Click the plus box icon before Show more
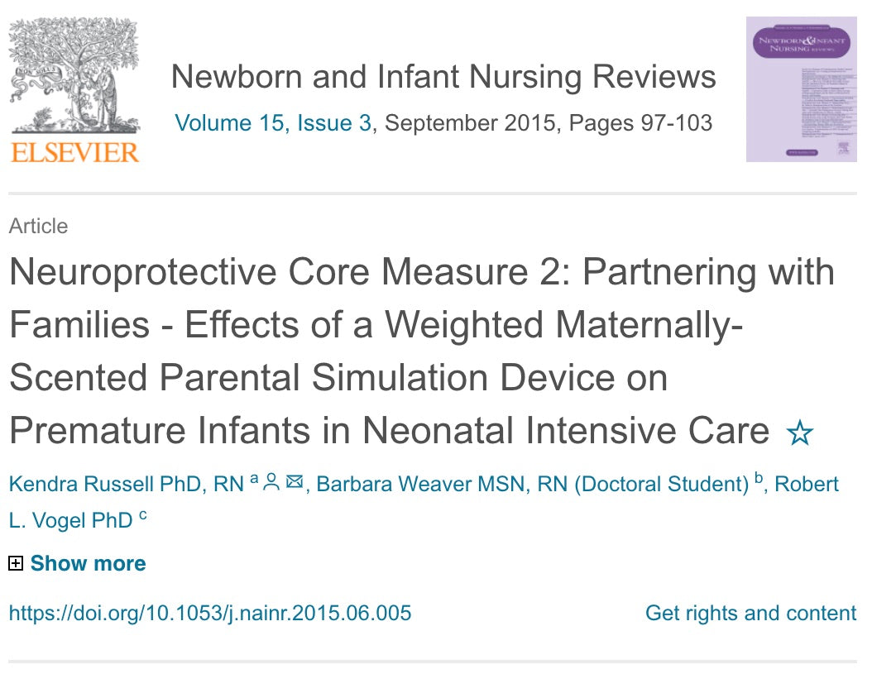This screenshot has height=693, width=872. click(x=14, y=563)
